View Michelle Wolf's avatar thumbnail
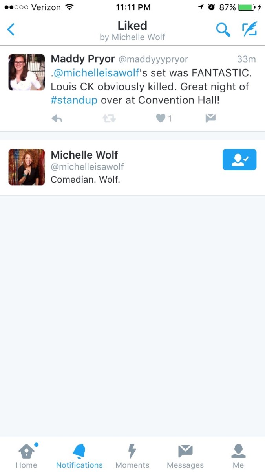Viewport: 265px width, 472px height. [27, 167]
